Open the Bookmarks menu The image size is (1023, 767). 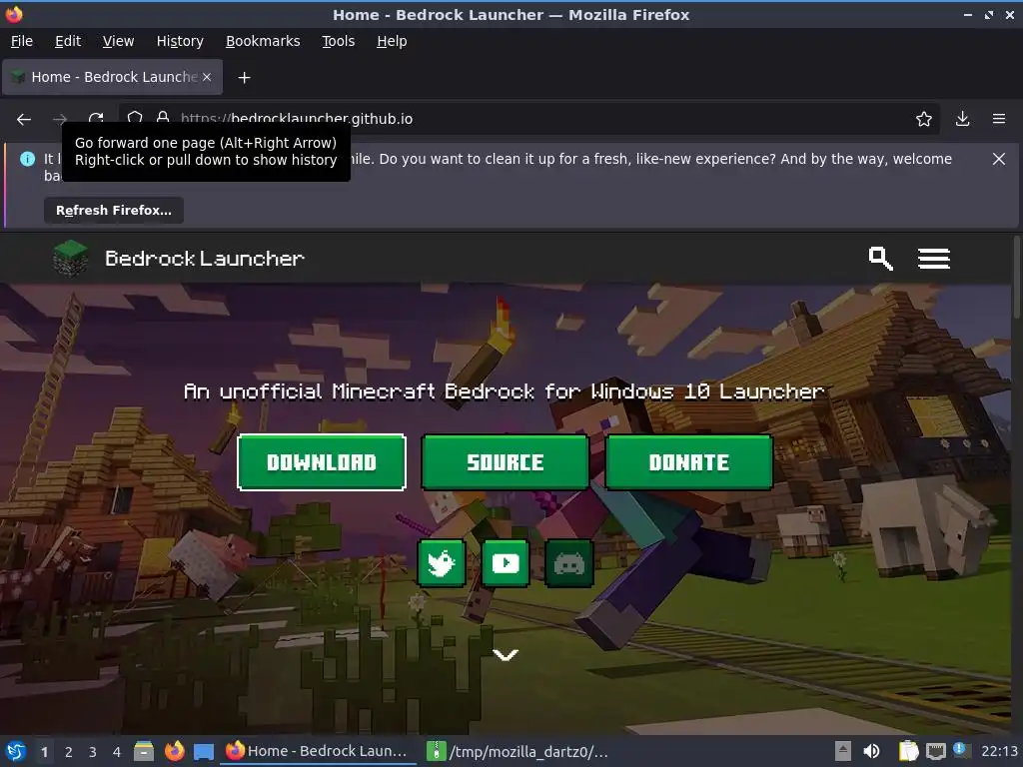point(263,41)
